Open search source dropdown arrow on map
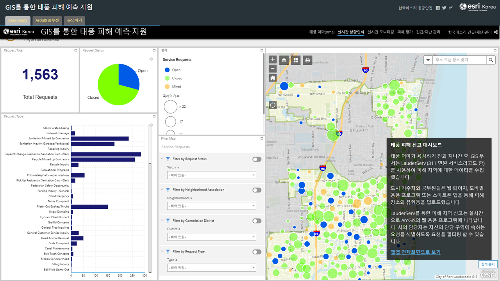The image size is (500, 281). (428, 60)
